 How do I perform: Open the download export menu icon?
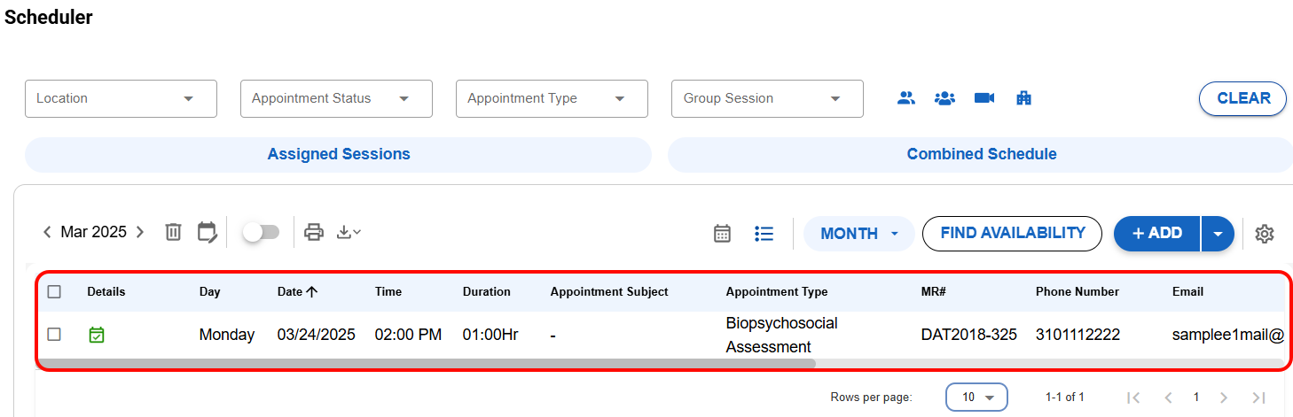click(x=349, y=232)
